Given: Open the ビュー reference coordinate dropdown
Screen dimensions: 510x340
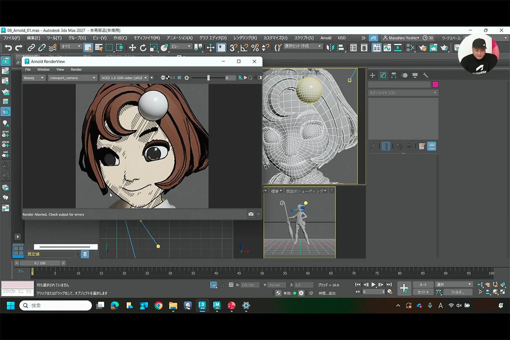Looking at the screenshot, I should point(181,47).
